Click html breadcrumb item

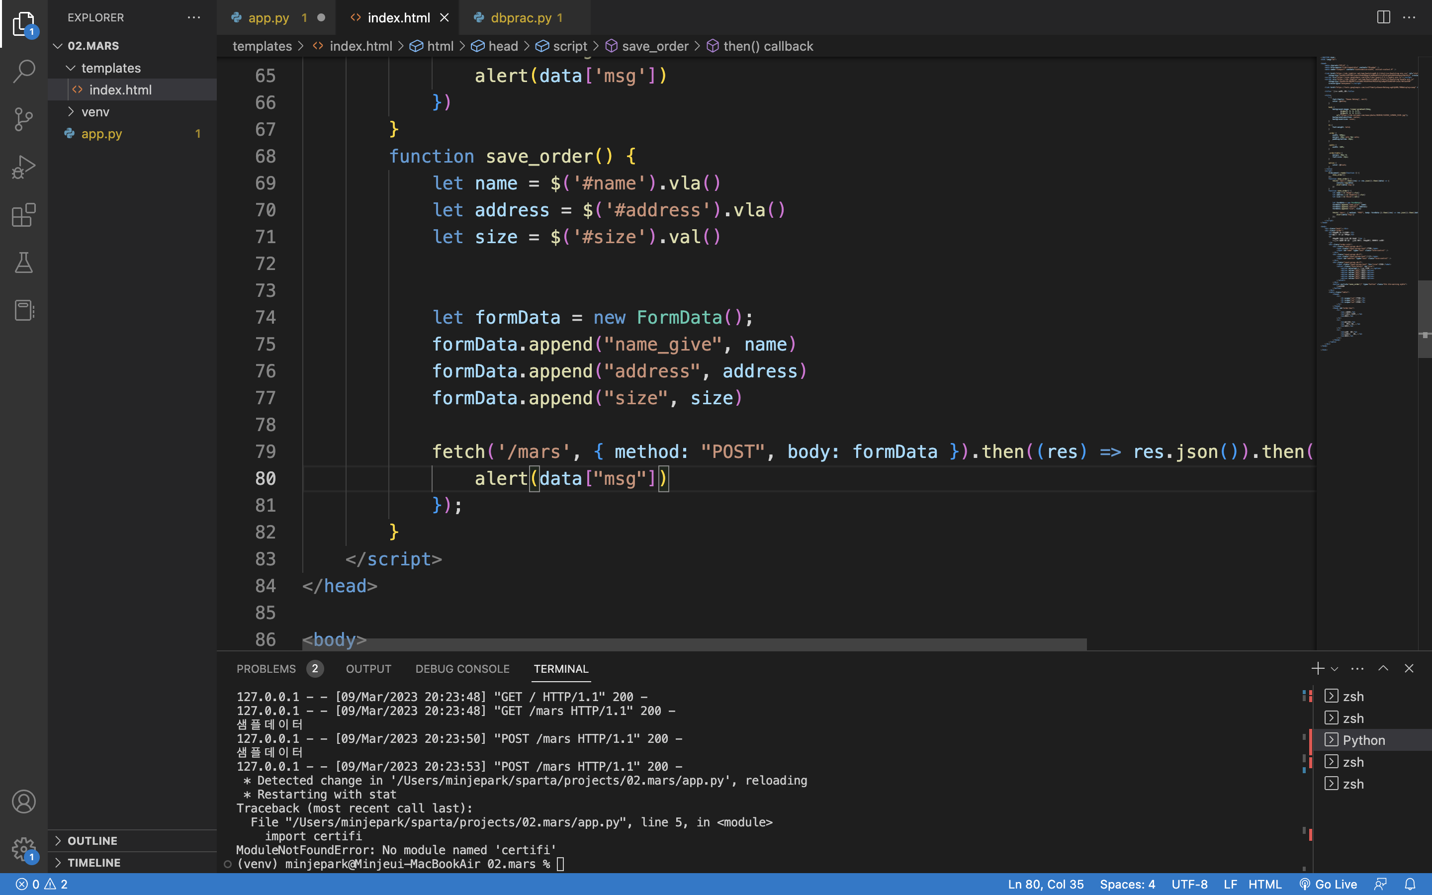[x=432, y=46]
